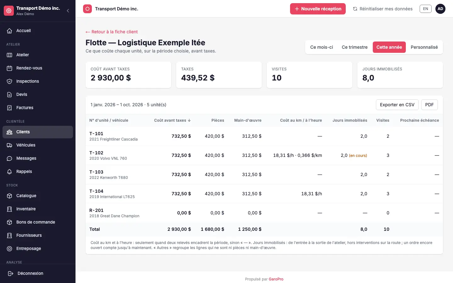Export the table with Exporter en CSV

397,105
